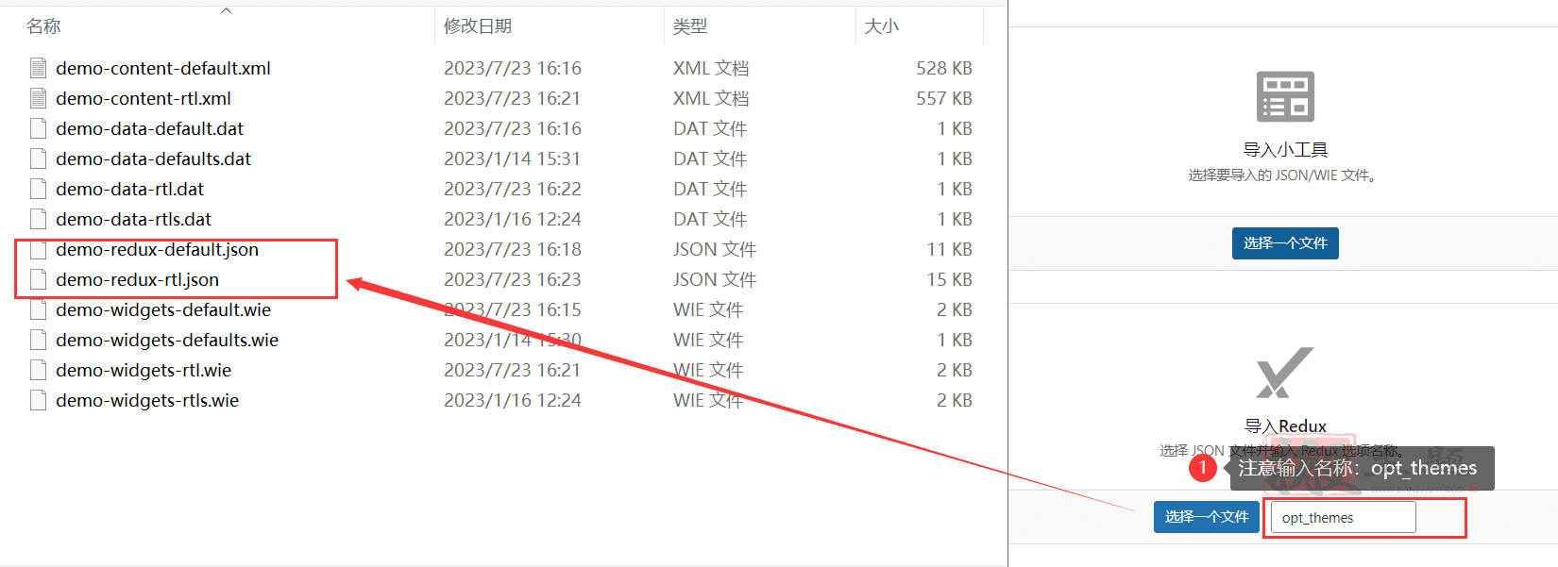The width and height of the screenshot is (1558, 567).
Task: Click file icon of demo-redux-default.json
Action: [38, 249]
